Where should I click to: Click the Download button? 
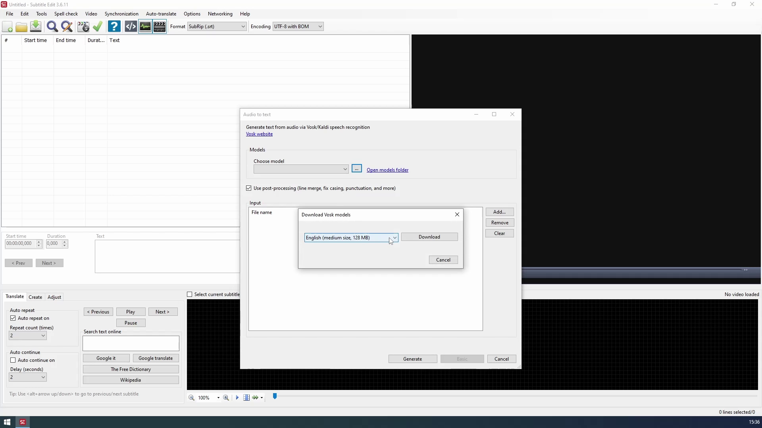[429, 237]
